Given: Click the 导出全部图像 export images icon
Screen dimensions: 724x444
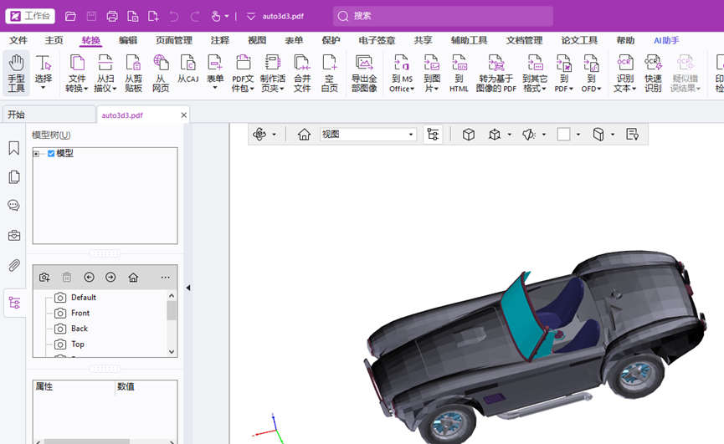Looking at the screenshot, I should click(364, 72).
